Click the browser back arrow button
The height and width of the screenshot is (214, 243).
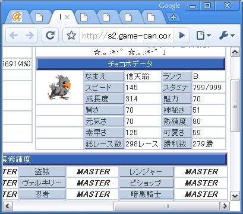14,36
